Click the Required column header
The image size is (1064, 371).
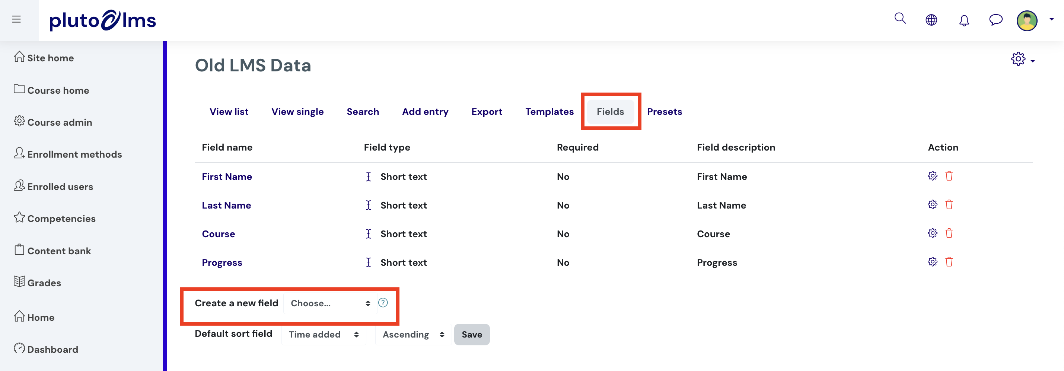(x=577, y=147)
